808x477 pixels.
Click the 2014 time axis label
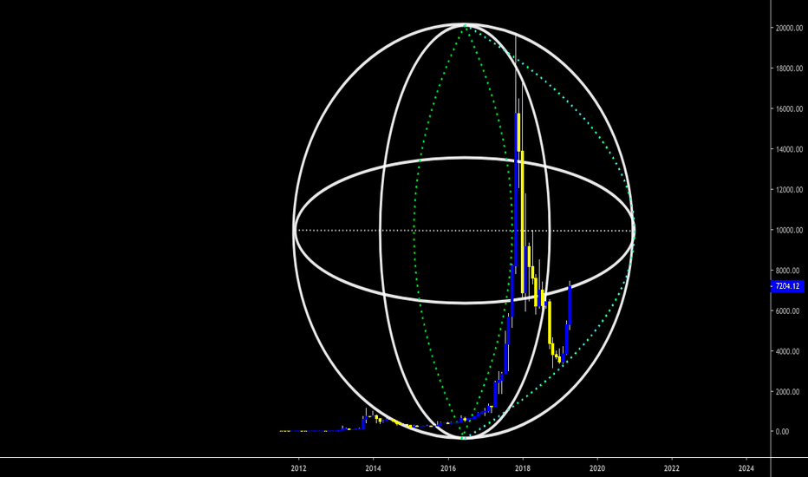point(373,468)
